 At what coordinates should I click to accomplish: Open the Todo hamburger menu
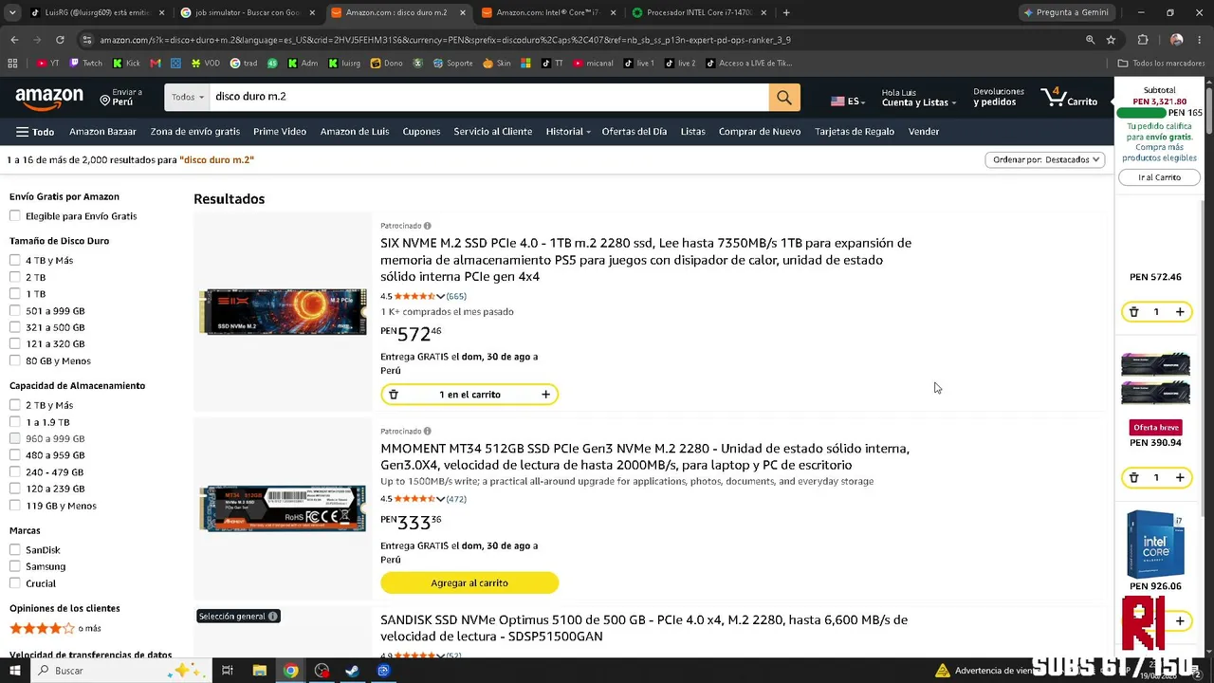[x=35, y=132]
